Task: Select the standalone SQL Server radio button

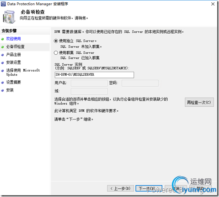Action: coord(56,41)
